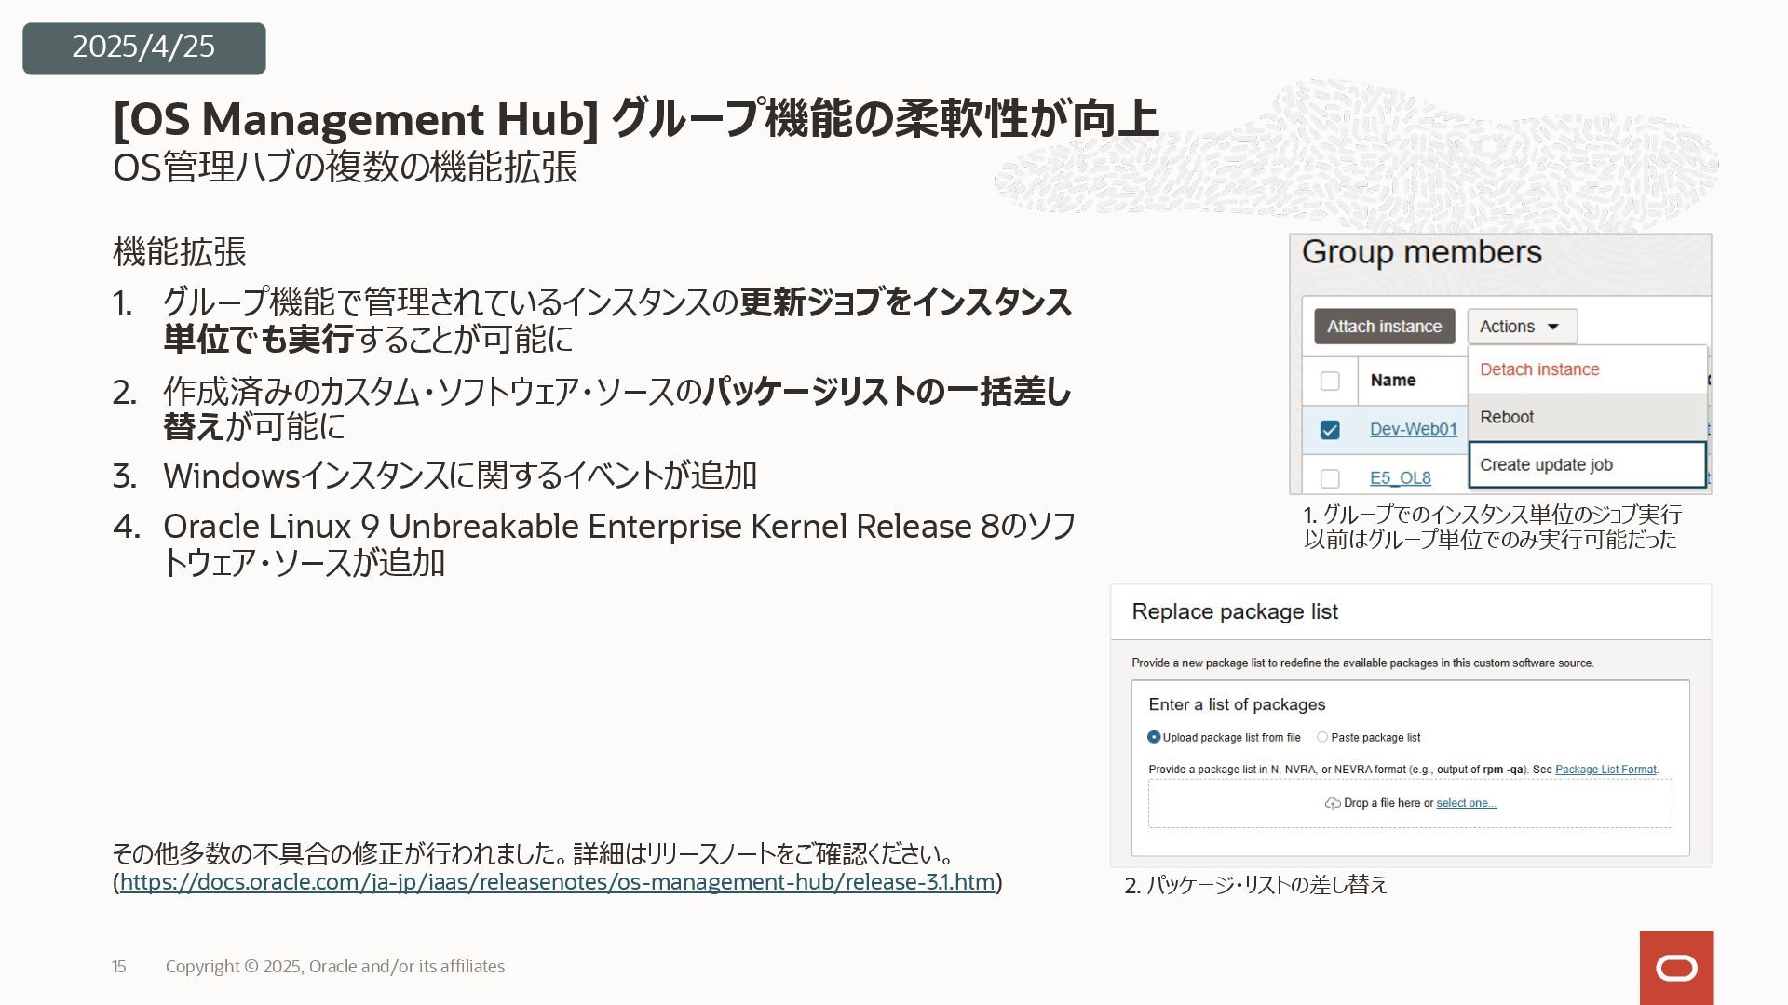Check the E5_OL8 row checkbox
Screen dimensions: 1788x1005
pos(1330,478)
